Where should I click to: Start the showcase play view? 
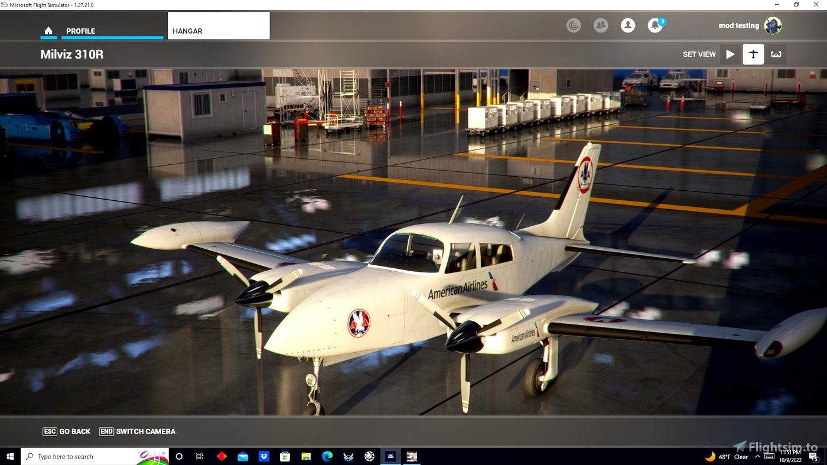click(x=730, y=54)
